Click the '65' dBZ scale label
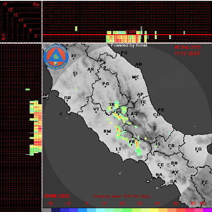 (x=202, y=204)
